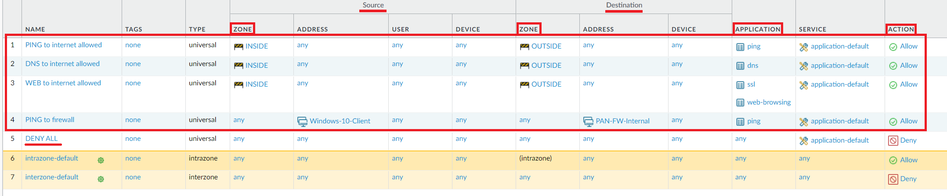Click service tools icon in DENY ALL rule

pos(804,141)
